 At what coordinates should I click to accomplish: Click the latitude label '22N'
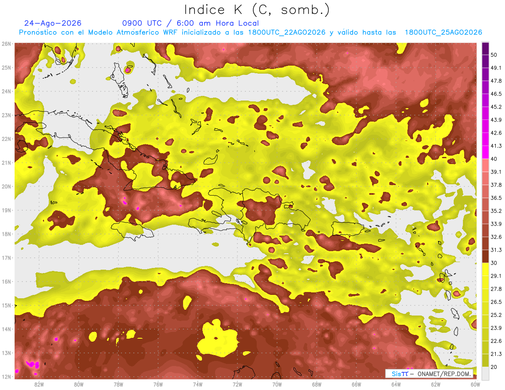(x=6, y=139)
